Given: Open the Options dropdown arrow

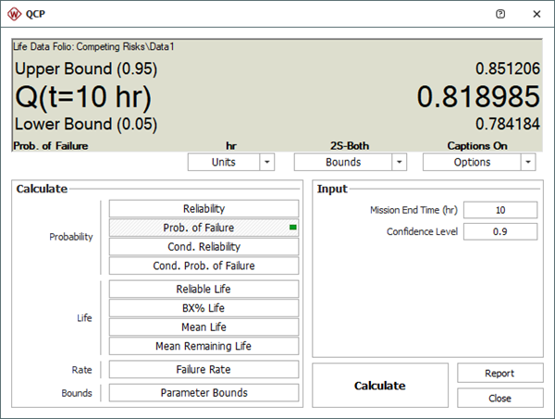Looking at the screenshot, I should pyautogui.click(x=527, y=162).
